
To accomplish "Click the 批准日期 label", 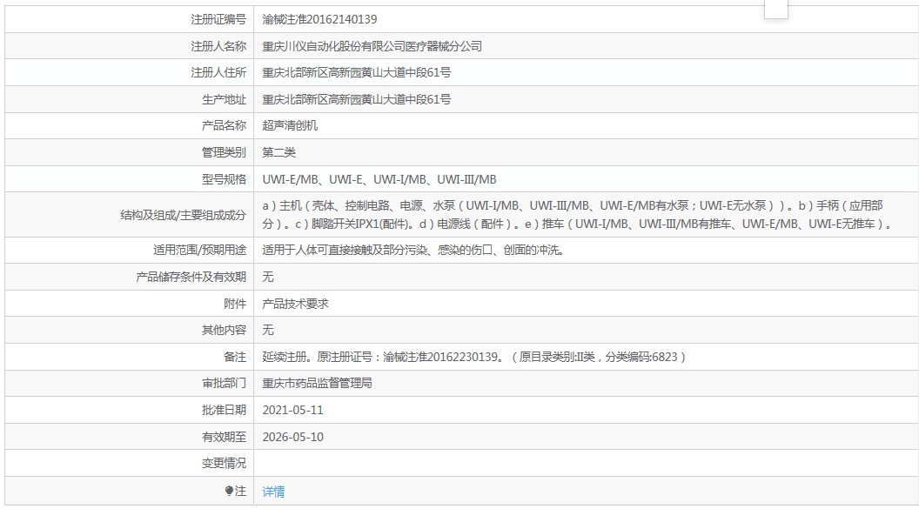I will (x=224, y=410).
